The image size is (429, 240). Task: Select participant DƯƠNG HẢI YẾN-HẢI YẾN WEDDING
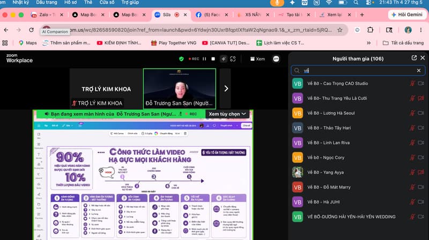[x=358, y=217]
